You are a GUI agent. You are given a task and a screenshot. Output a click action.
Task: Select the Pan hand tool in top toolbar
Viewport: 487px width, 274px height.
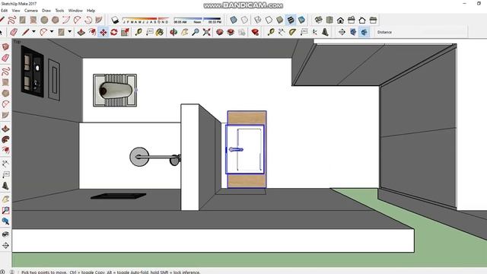point(184,32)
